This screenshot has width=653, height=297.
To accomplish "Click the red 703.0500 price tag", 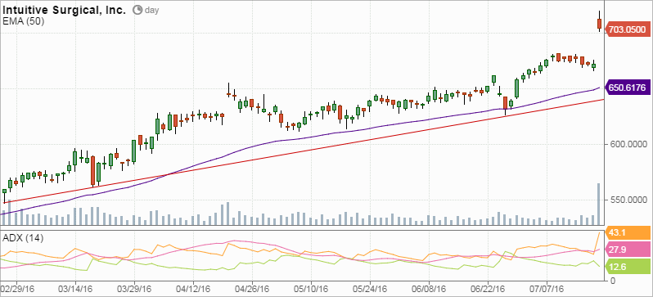I will click(x=627, y=30).
